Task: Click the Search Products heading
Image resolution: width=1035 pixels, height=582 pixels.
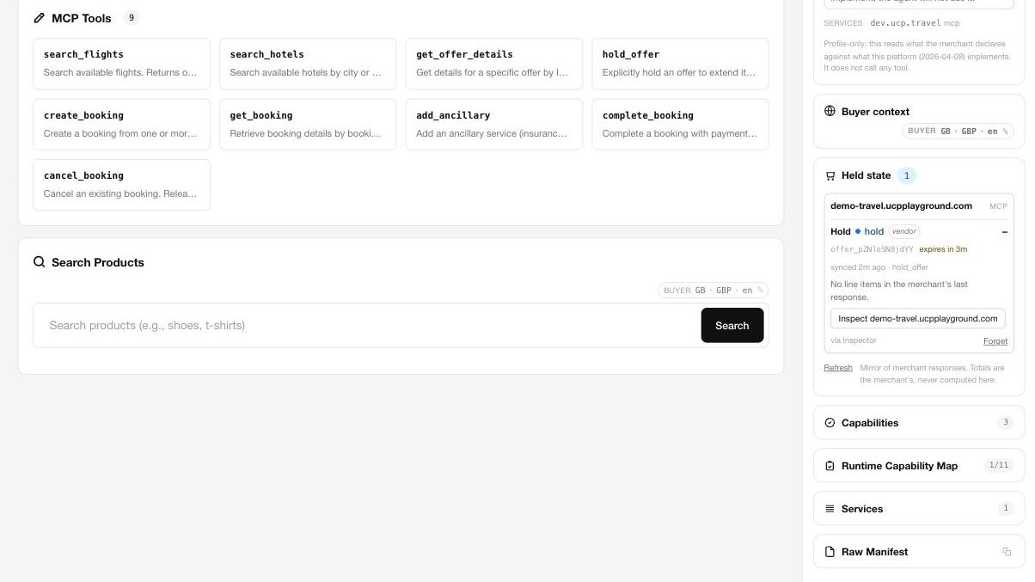Action: 98,262
